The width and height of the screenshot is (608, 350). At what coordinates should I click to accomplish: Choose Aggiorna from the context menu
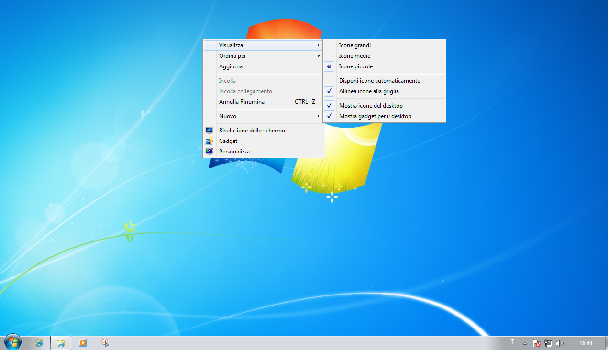pos(231,66)
